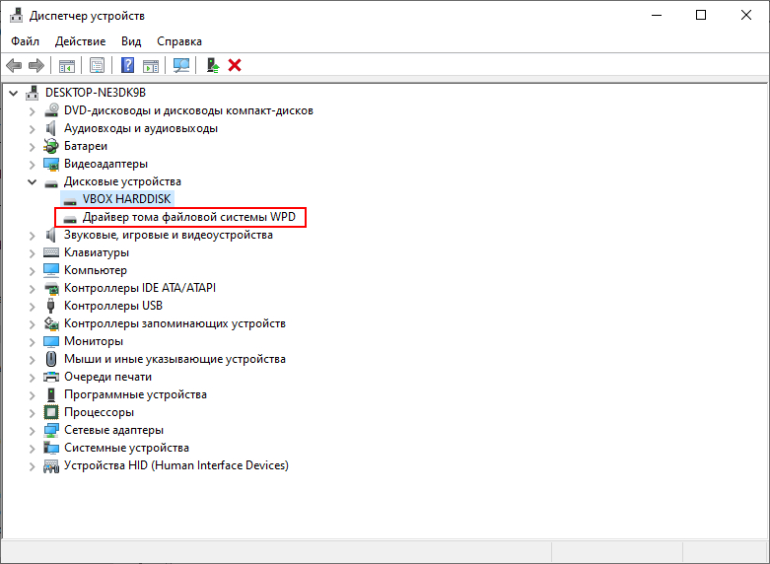Click the VBOX HARDDISK disk icon
The height and width of the screenshot is (564, 770).
[x=70, y=200]
